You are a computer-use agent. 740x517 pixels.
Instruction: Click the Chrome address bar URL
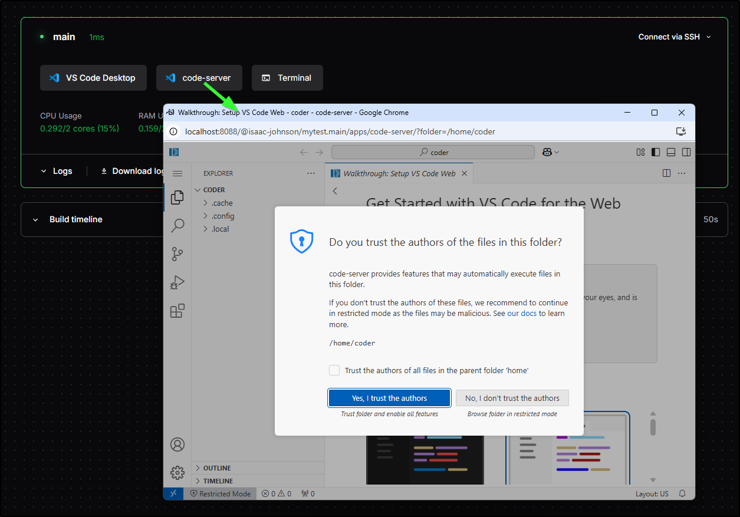click(340, 131)
